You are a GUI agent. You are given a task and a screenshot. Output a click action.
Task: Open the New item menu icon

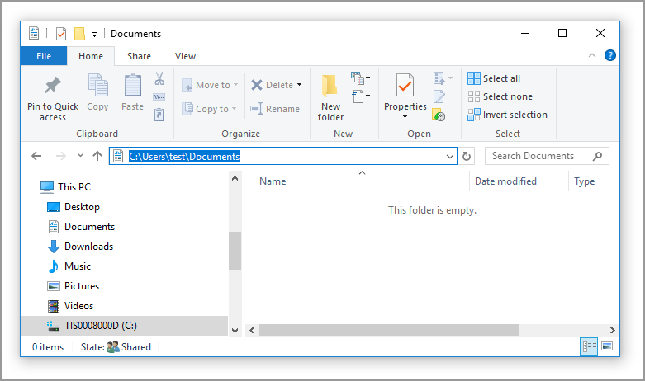pos(360,78)
